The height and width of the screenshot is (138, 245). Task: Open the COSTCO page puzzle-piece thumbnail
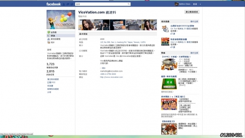[x=165, y=29]
